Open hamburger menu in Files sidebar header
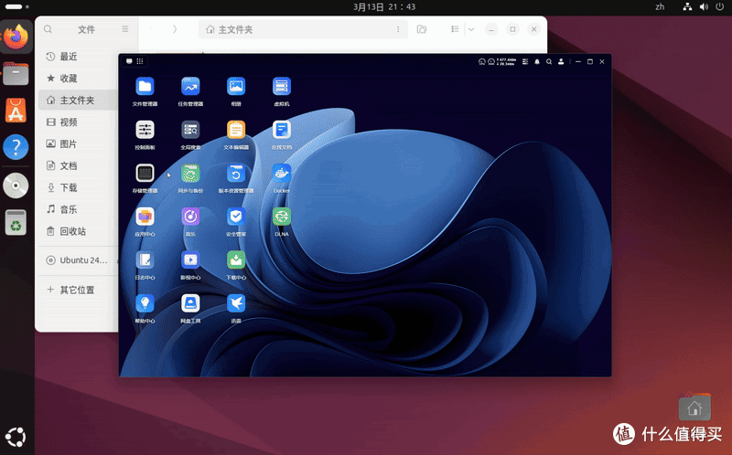Screen dimensions: 732x455 click(125, 29)
